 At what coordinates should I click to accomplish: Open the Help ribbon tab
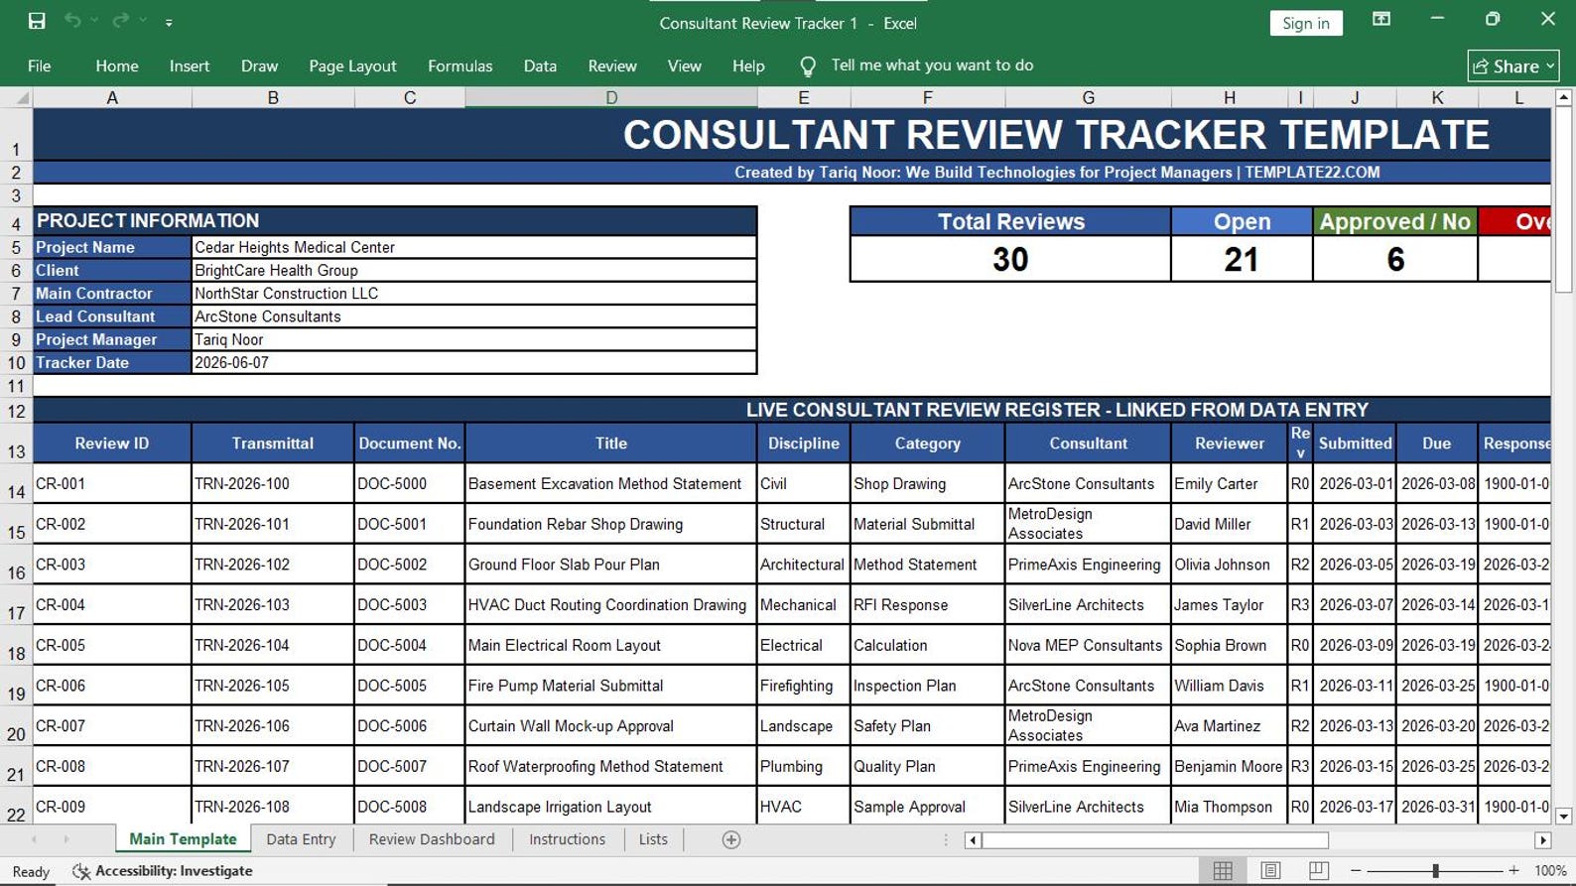click(748, 65)
